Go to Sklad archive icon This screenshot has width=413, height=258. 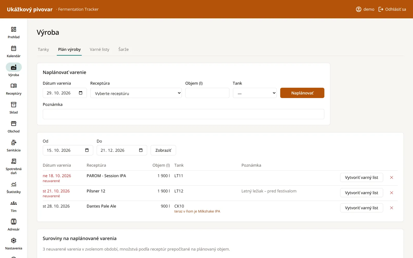point(14,104)
